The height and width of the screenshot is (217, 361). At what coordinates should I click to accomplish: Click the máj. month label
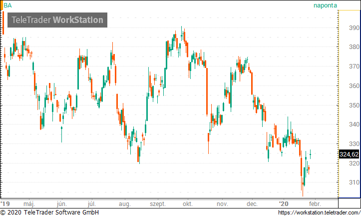pyautogui.click(x=29, y=204)
